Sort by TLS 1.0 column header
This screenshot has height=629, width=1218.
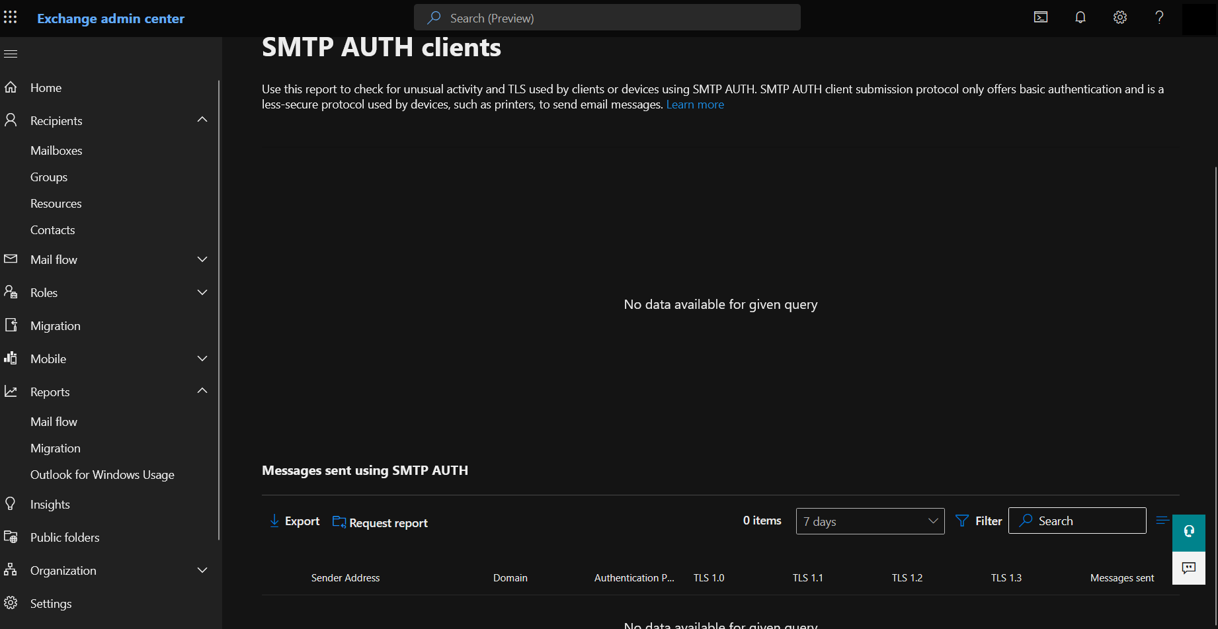[x=709, y=578]
